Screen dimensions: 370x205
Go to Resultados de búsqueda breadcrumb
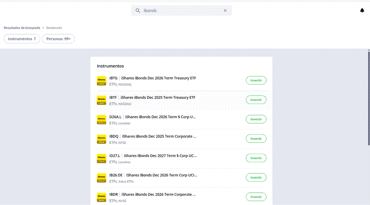coord(22,28)
